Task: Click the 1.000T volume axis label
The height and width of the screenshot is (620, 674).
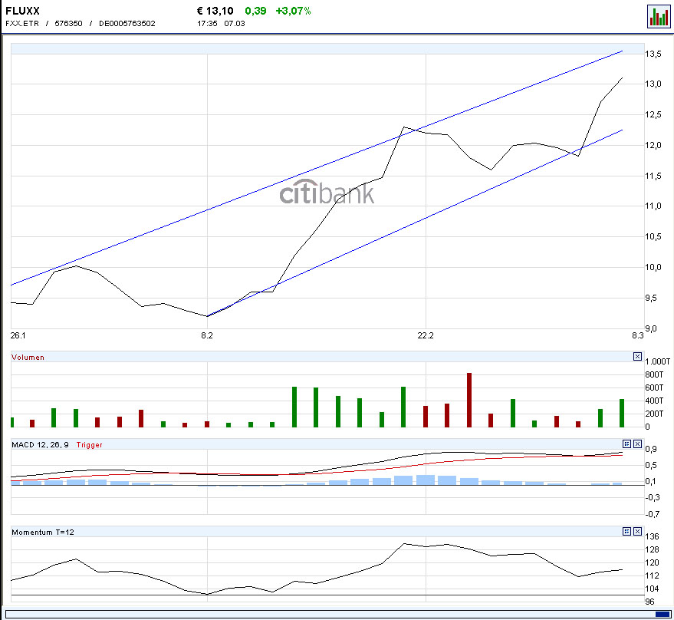Action: [658, 361]
